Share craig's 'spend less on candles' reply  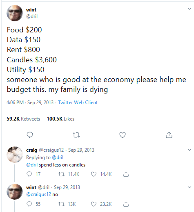tap(126, 174)
